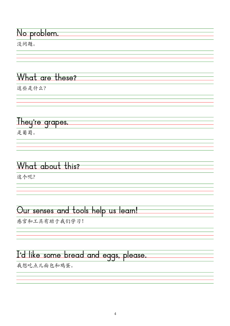Click the word "problem" in the first line
230x326 pixels.
(44, 34)
